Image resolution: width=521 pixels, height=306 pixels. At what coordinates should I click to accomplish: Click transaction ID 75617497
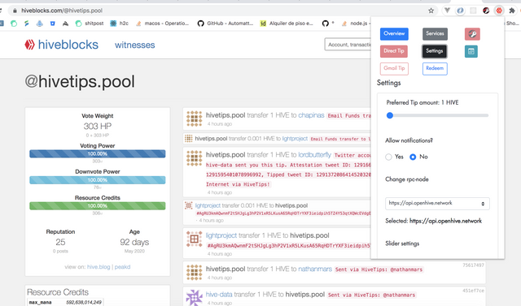tap(473, 265)
